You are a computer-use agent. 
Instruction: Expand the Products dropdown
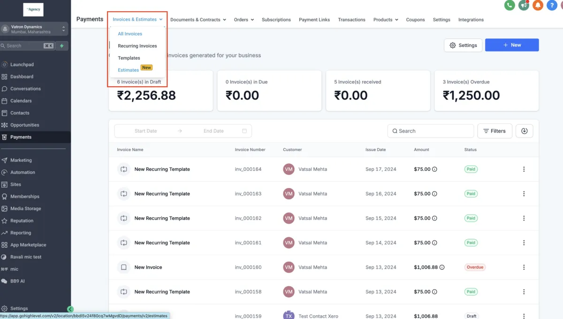coord(386,20)
